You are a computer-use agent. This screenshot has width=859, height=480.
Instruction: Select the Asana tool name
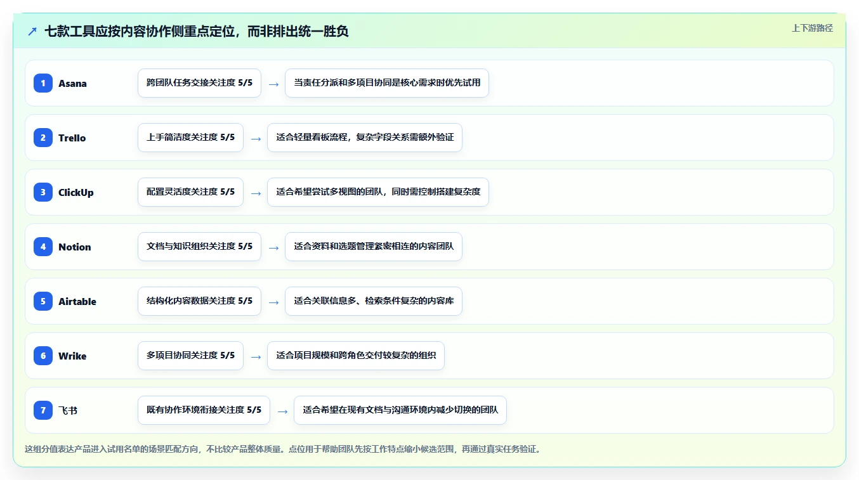pyautogui.click(x=72, y=84)
